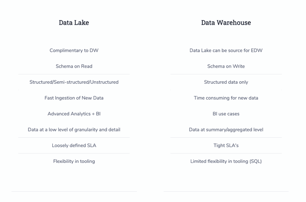The image size is (306, 202).
Task: Click Flexibility in tooling under Data Lake
Action: pos(74,161)
